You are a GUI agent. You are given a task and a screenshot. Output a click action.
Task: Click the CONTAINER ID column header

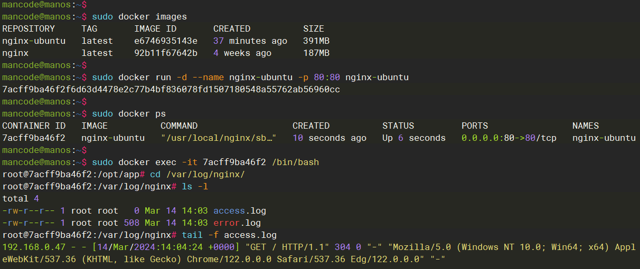[34, 126]
